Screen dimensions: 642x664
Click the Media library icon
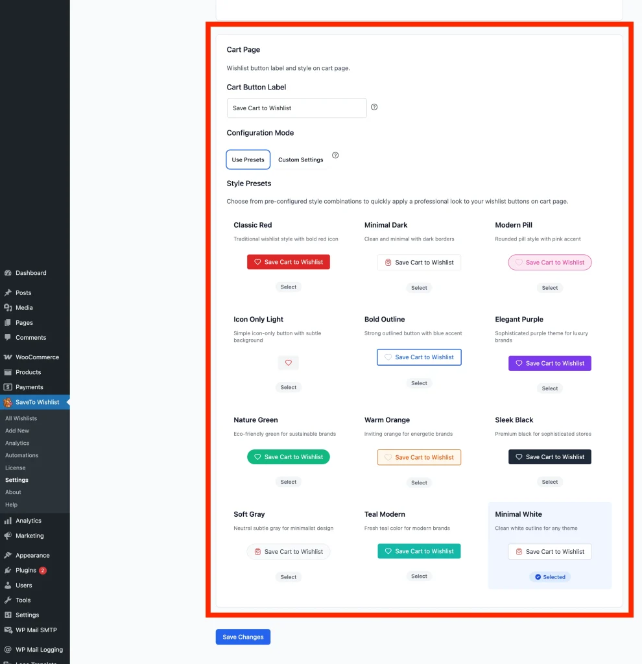[8, 308]
